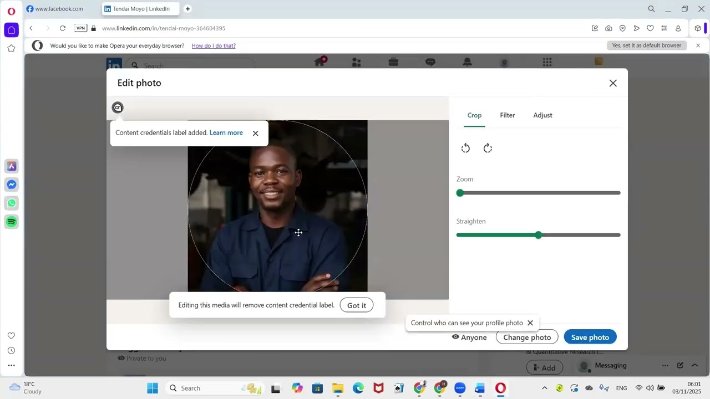The width and height of the screenshot is (710, 399).
Task: Click the Got it button
Action: [357, 305]
